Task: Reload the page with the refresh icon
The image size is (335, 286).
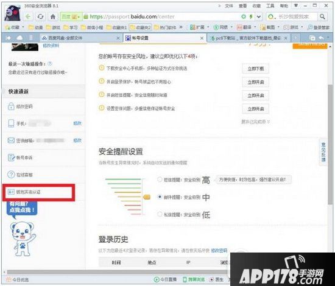Action: point(40,16)
